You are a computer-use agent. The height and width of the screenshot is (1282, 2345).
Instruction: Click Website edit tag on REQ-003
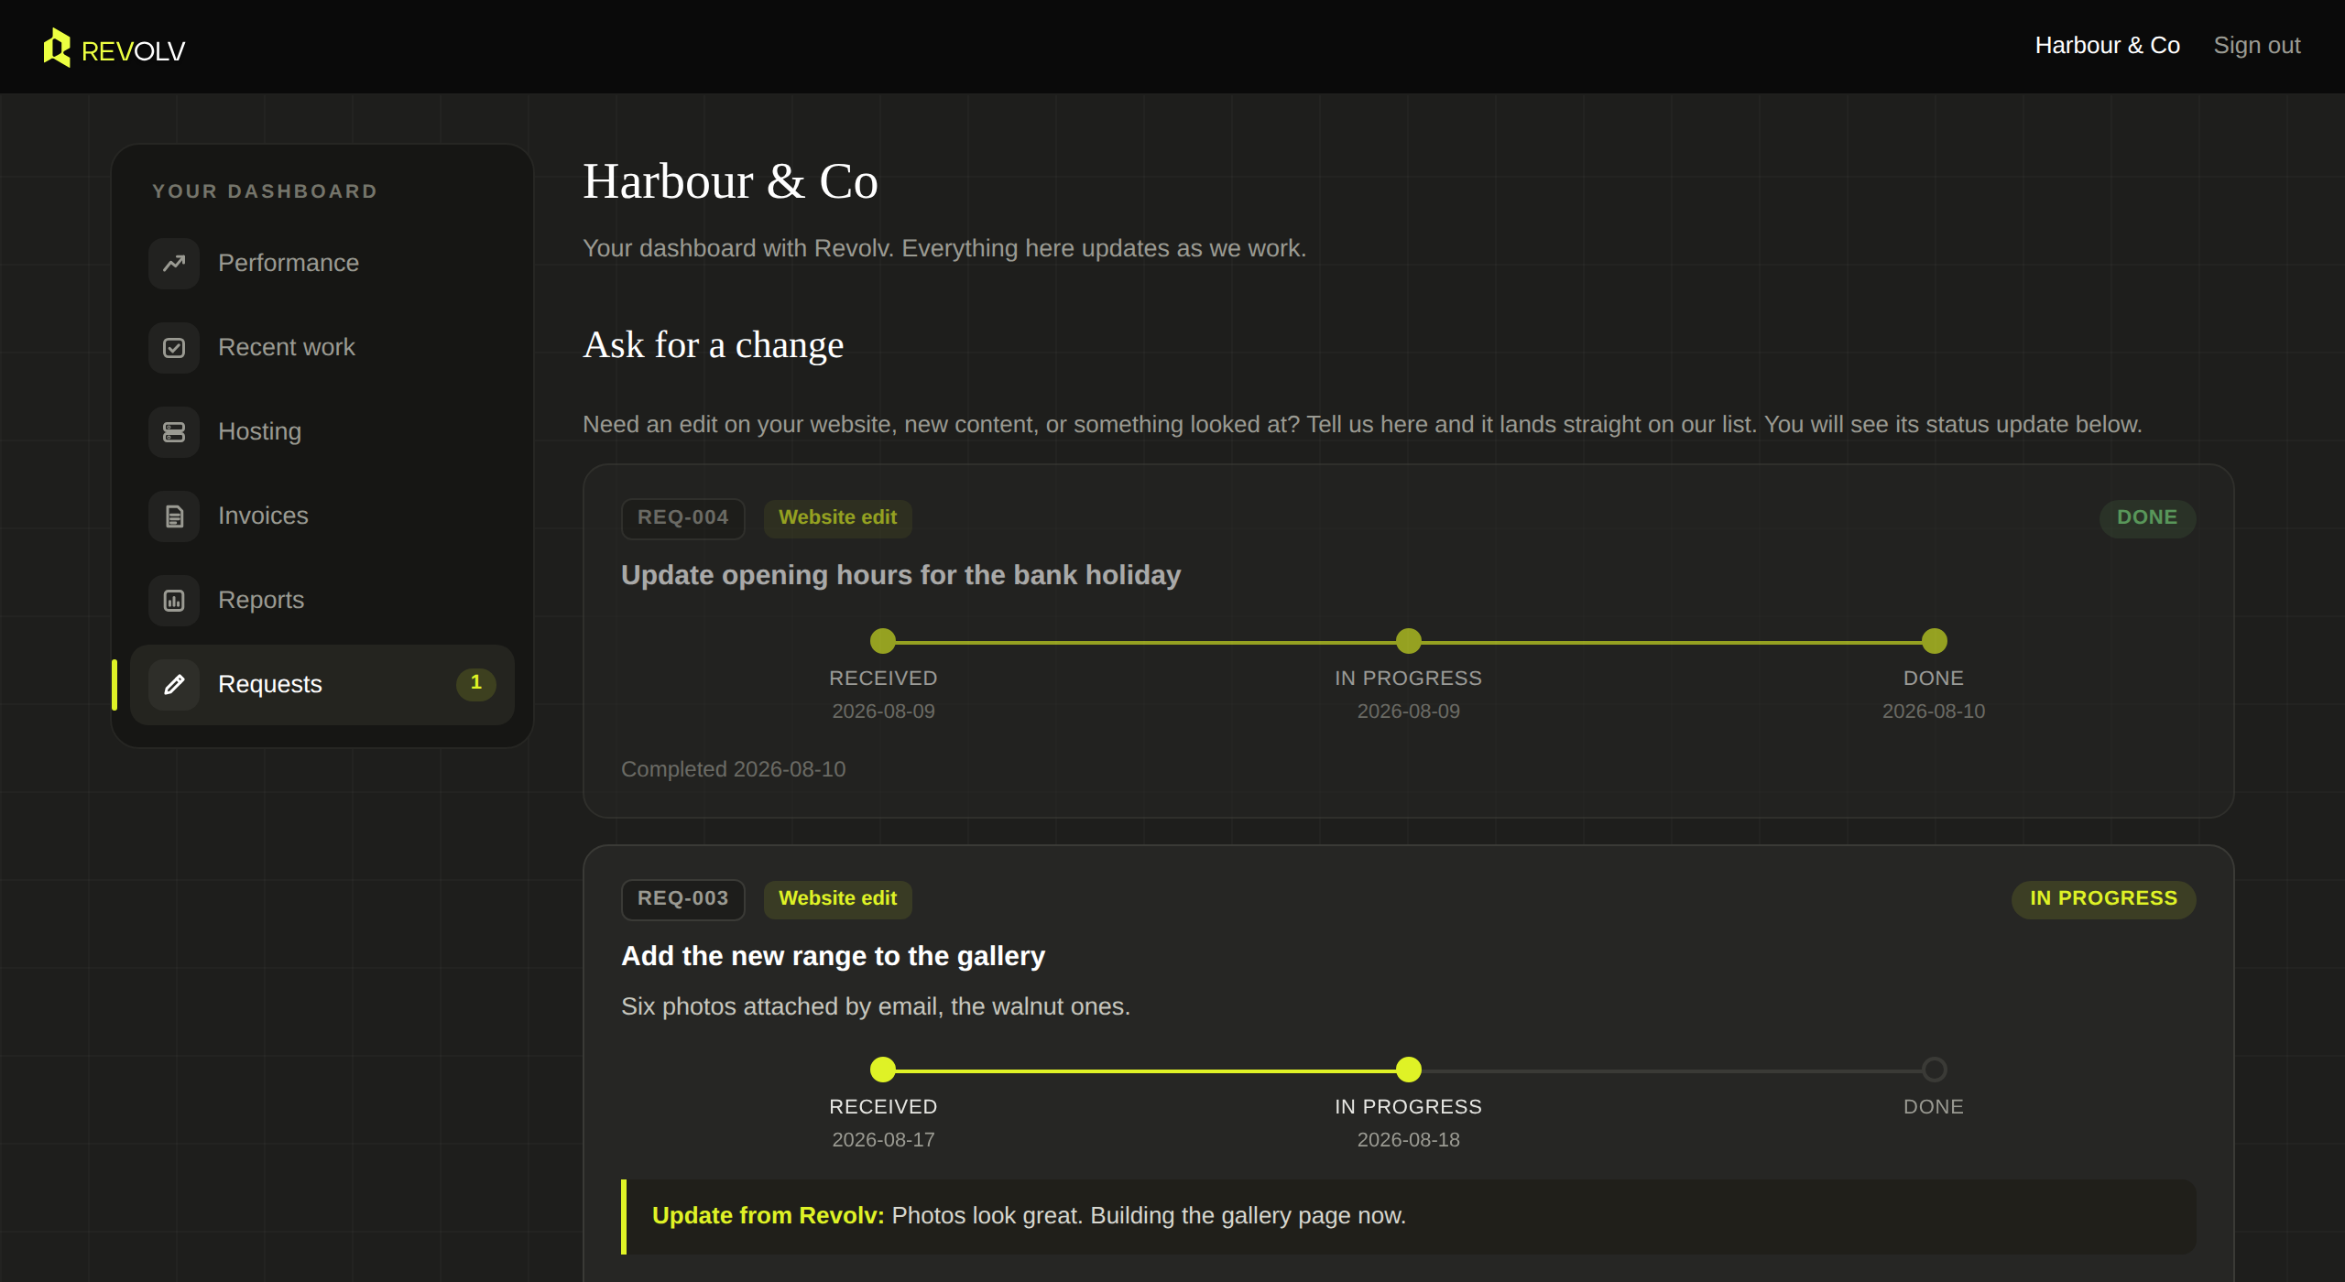pos(838,899)
